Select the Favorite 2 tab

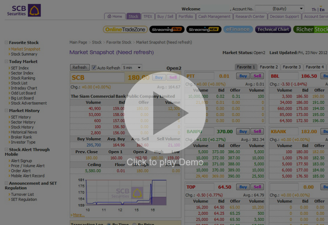click(269, 67)
